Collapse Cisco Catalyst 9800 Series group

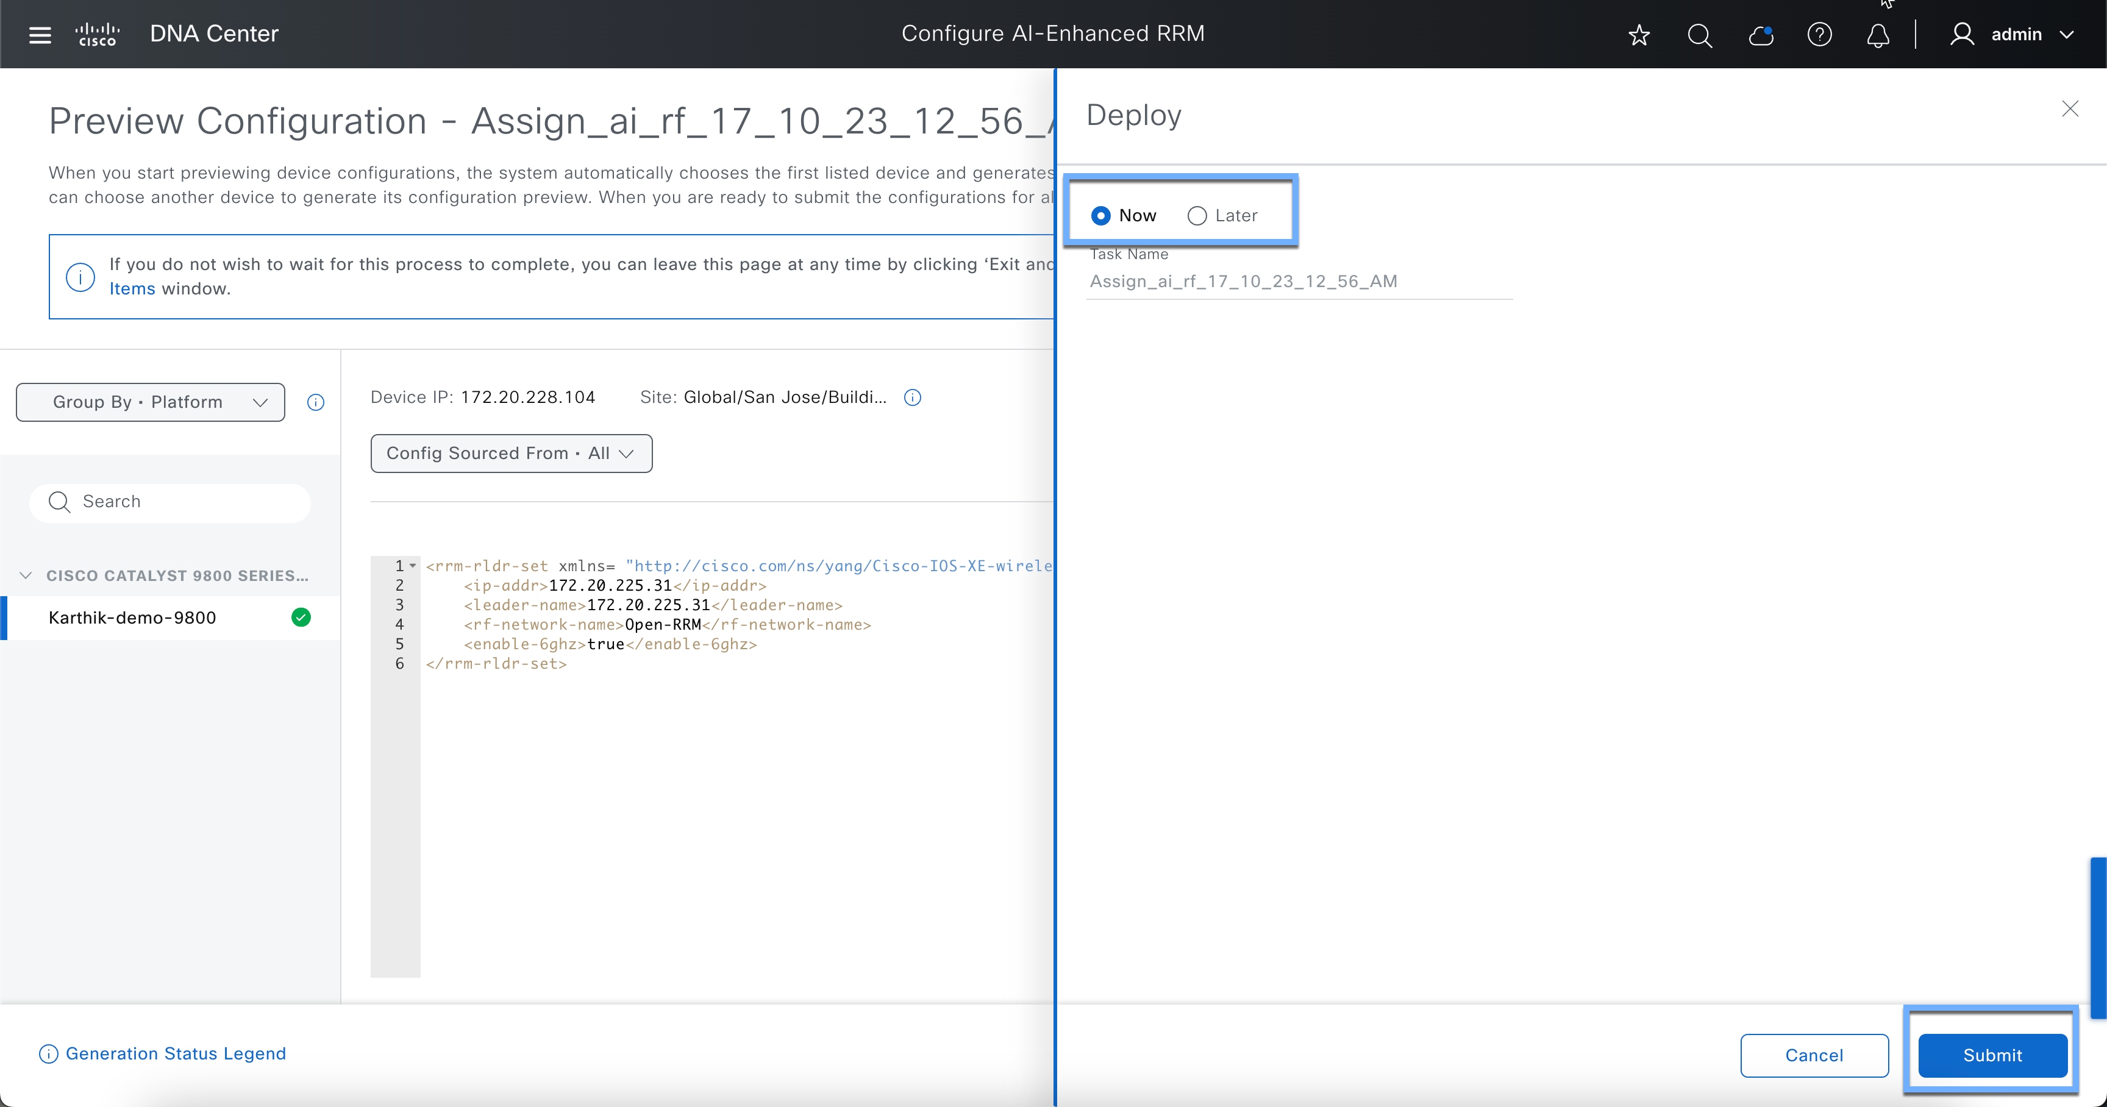[26, 575]
